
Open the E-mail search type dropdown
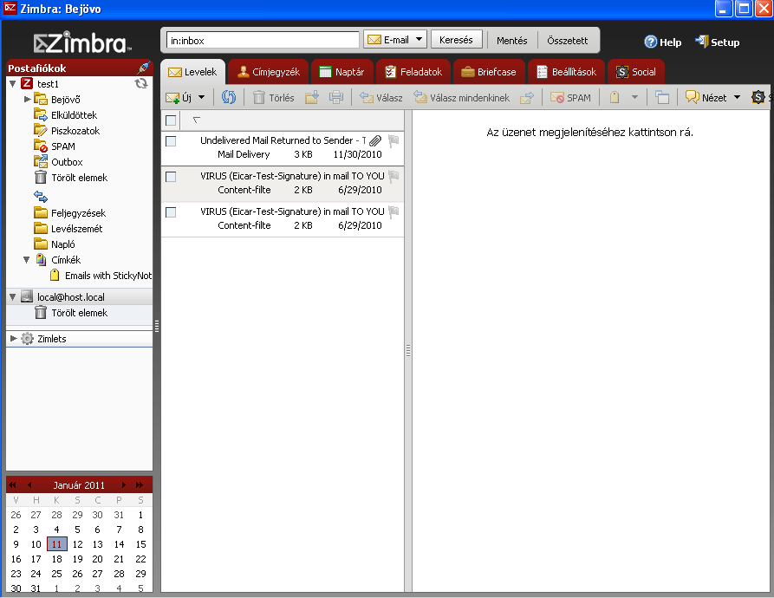395,40
